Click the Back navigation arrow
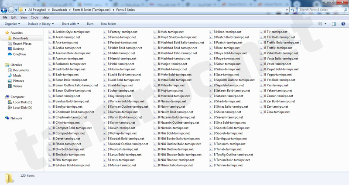 point(4,10)
